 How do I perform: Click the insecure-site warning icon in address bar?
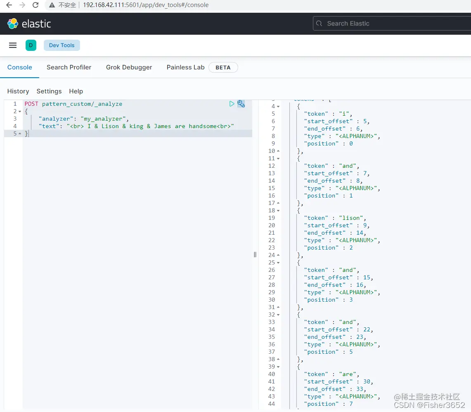pyautogui.click(x=52, y=5)
